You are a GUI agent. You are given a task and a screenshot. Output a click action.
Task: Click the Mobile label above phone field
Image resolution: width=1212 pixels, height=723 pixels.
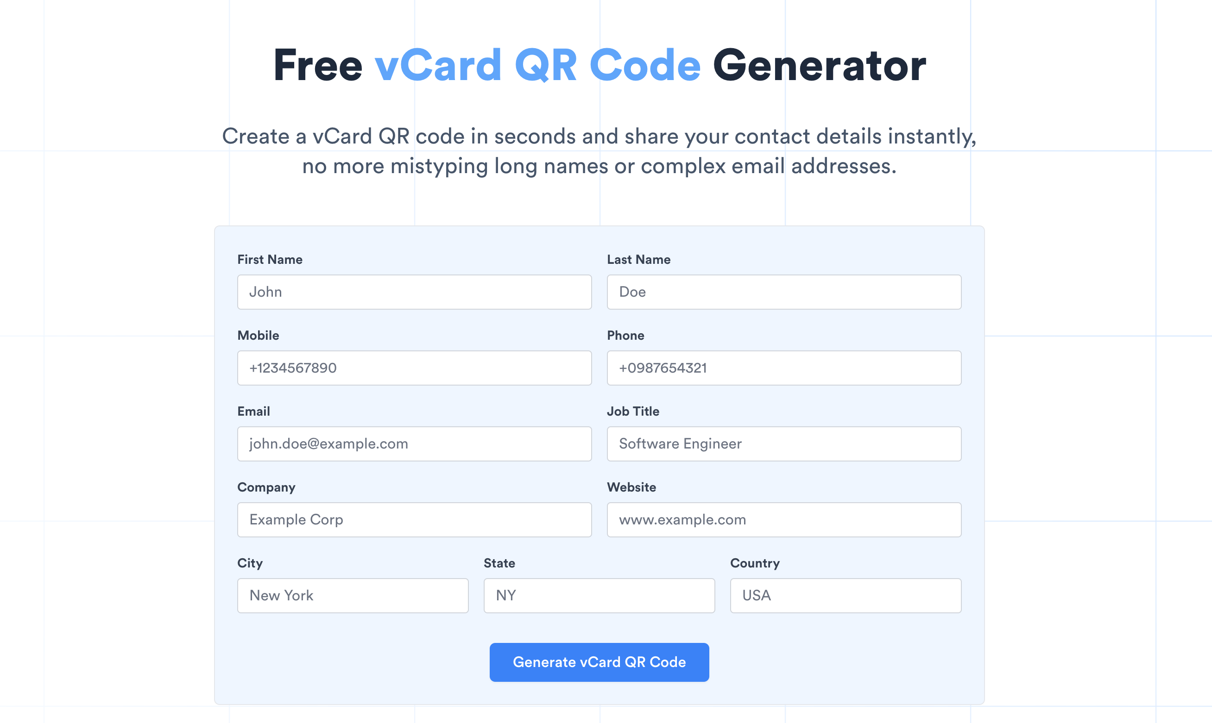tap(258, 335)
